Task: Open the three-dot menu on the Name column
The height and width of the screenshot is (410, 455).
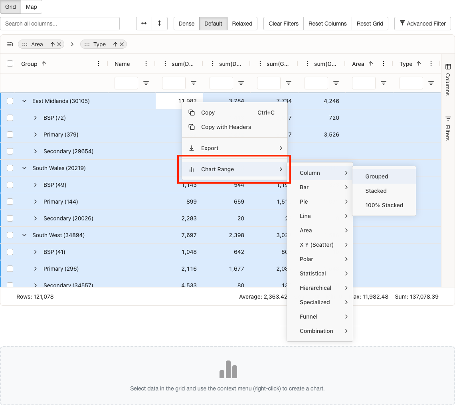Action: pyautogui.click(x=146, y=64)
